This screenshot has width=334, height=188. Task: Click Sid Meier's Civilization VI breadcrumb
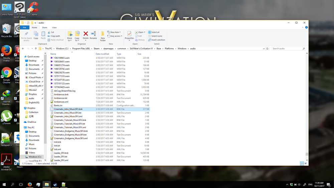point(141,48)
